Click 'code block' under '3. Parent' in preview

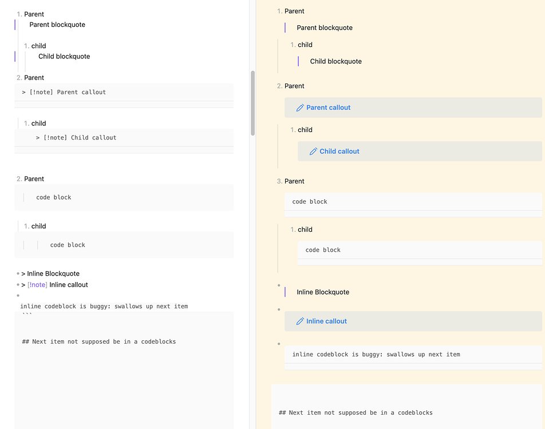[310, 202]
